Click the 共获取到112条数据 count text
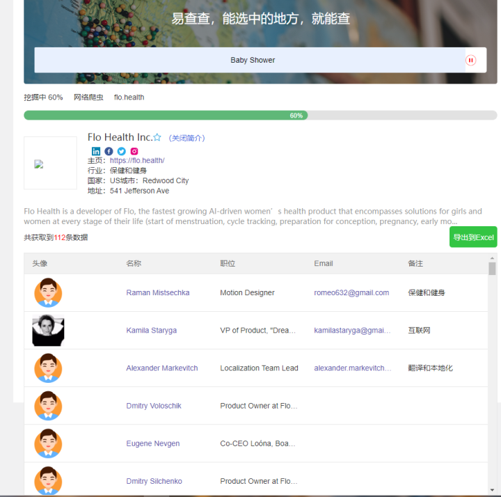Viewport: 501px width, 497px height. tap(56, 237)
